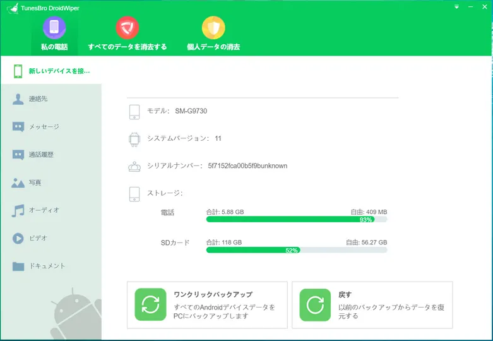Click the メッセージ speech bubble icon

click(x=18, y=127)
